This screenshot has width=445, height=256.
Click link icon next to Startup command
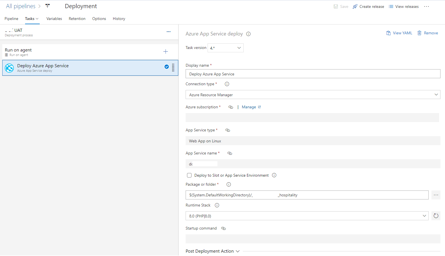224,228
